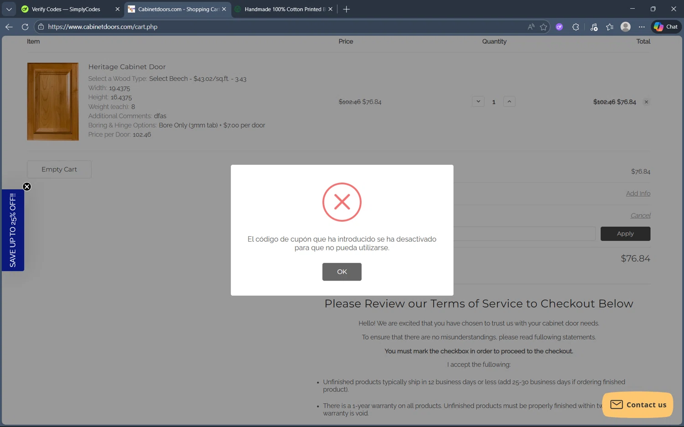Open Settings and more menu
Screen dimensions: 684x427
pos(642,27)
